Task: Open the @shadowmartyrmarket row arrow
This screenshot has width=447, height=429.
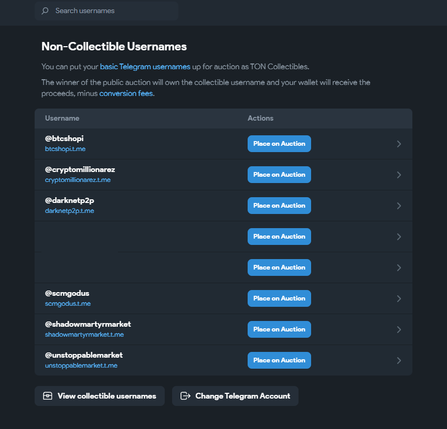Action: tap(399, 329)
